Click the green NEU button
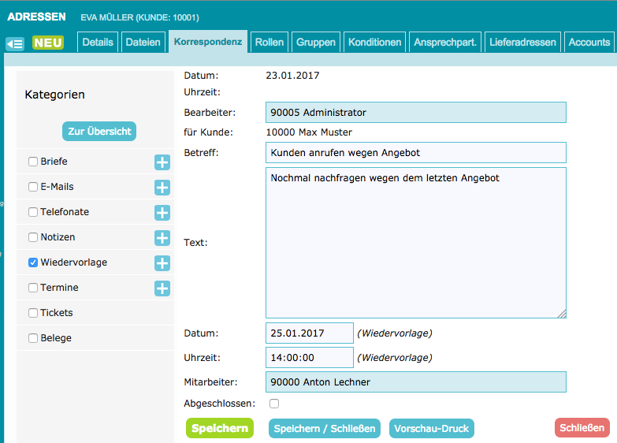This screenshot has height=443, width=617. 48,43
